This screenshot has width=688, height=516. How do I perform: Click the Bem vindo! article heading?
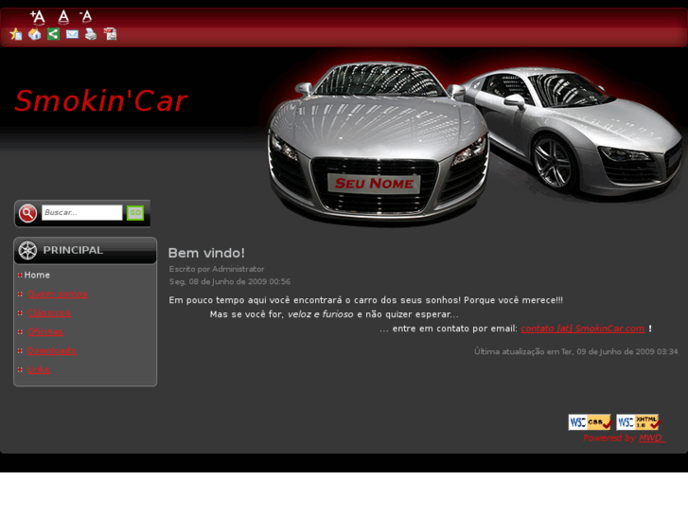pyautogui.click(x=206, y=253)
